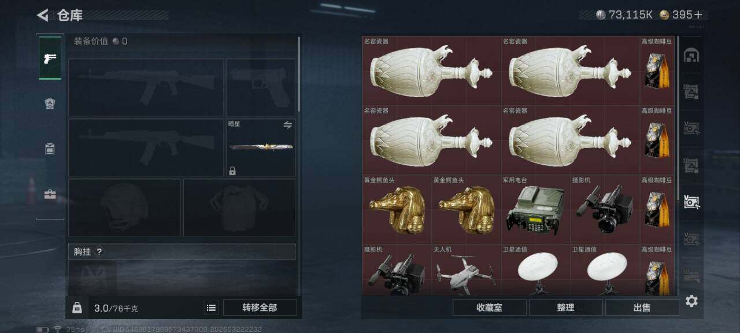Swap the 暗星 knife using arrows icon

[x=287, y=124]
